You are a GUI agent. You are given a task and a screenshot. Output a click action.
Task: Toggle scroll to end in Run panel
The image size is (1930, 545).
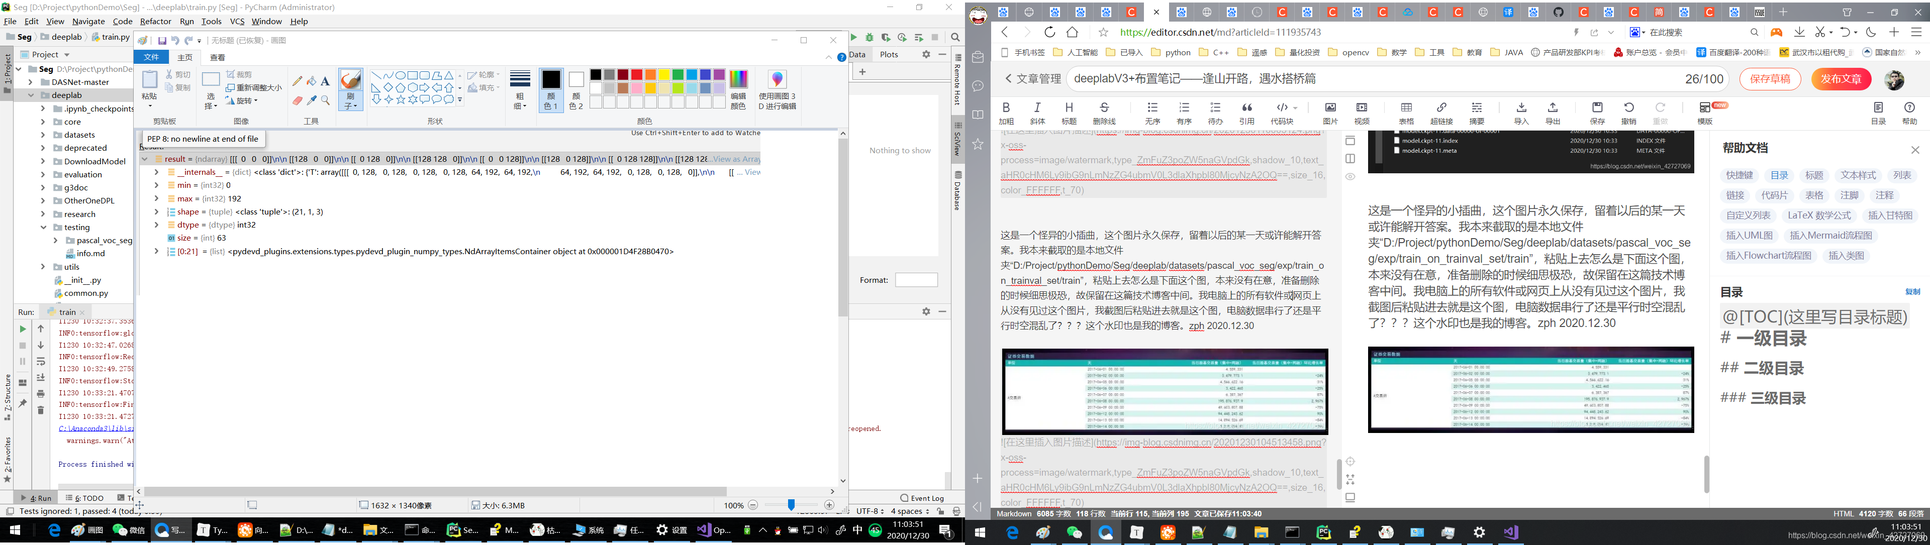40,377
